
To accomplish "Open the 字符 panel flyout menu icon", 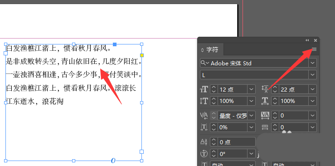I will (314, 49).
